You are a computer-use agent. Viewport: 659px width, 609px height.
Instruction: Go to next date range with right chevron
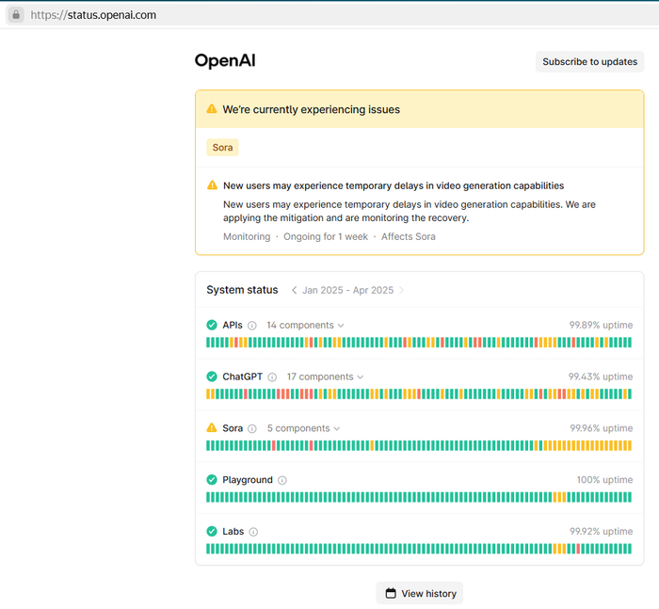pyautogui.click(x=401, y=291)
